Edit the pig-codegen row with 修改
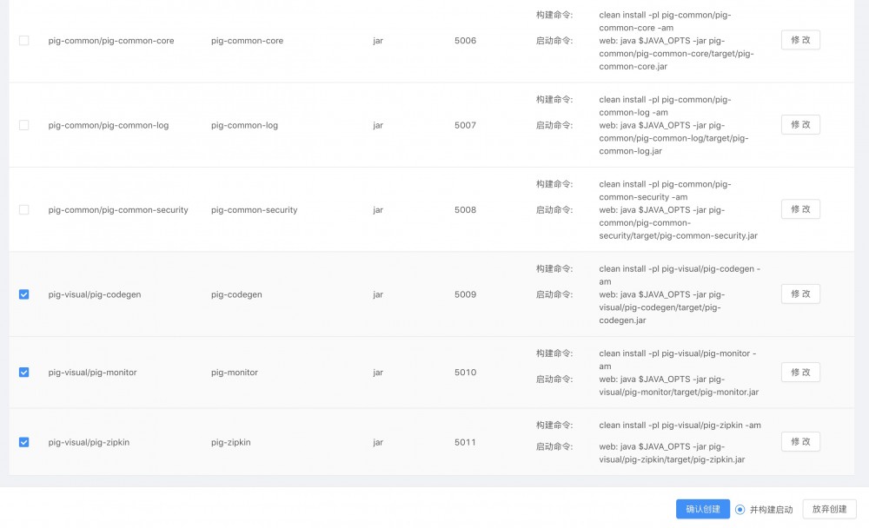The width and height of the screenshot is (869, 528). 799,294
